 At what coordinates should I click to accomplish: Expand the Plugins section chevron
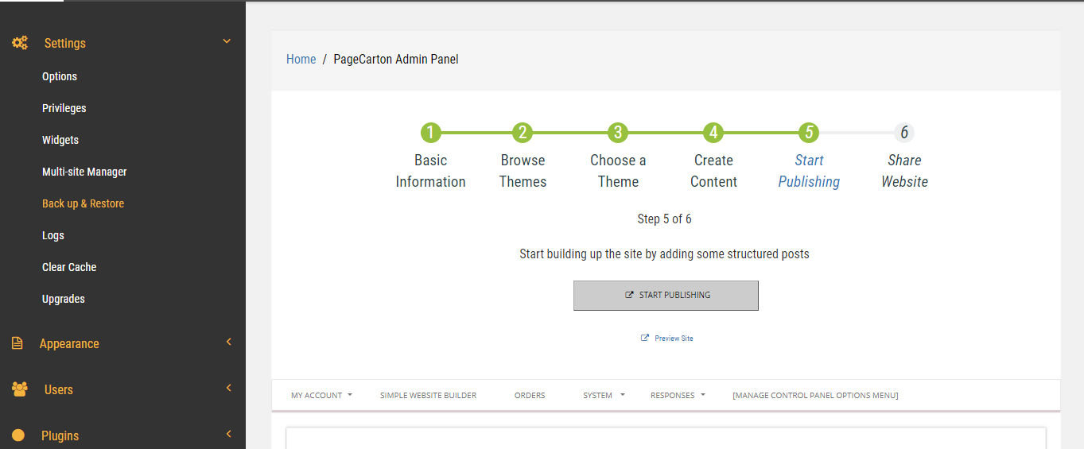[x=228, y=434]
